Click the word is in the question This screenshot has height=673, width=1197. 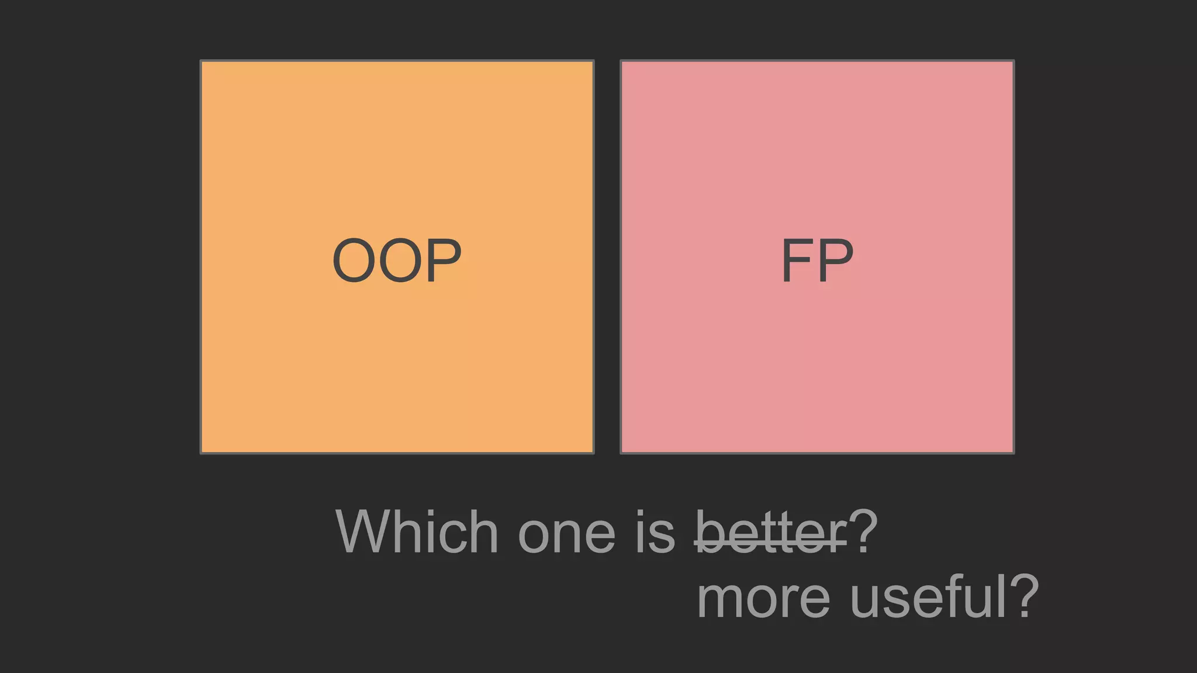pyautogui.click(x=655, y=532)
